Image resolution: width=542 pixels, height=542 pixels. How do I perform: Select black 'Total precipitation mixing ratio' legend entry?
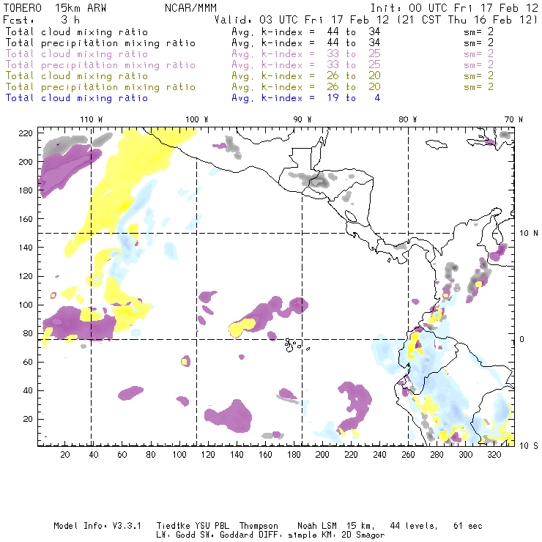100,43
